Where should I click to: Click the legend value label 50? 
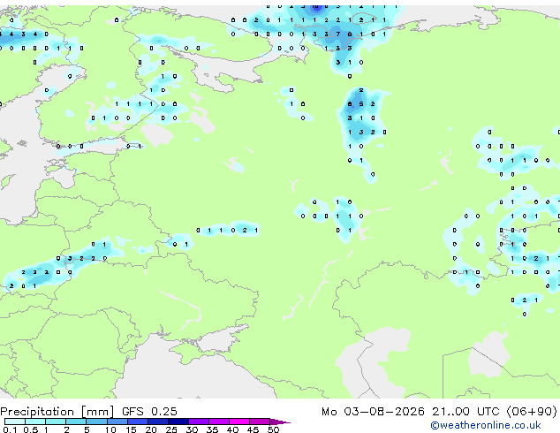[273, 429]
